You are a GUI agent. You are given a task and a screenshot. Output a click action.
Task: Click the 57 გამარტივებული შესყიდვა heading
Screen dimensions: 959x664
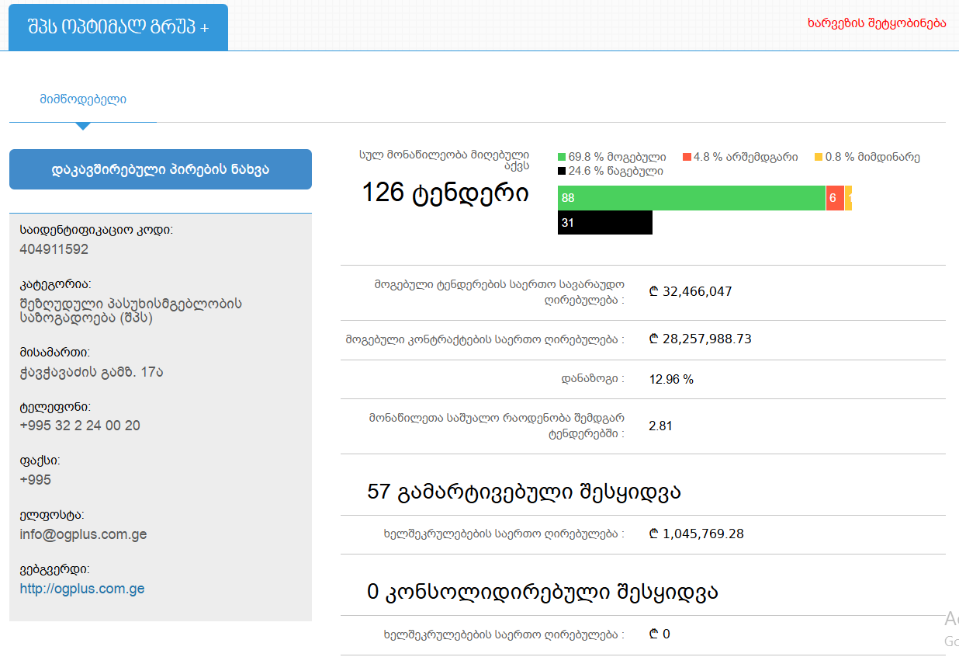(524, 492)
